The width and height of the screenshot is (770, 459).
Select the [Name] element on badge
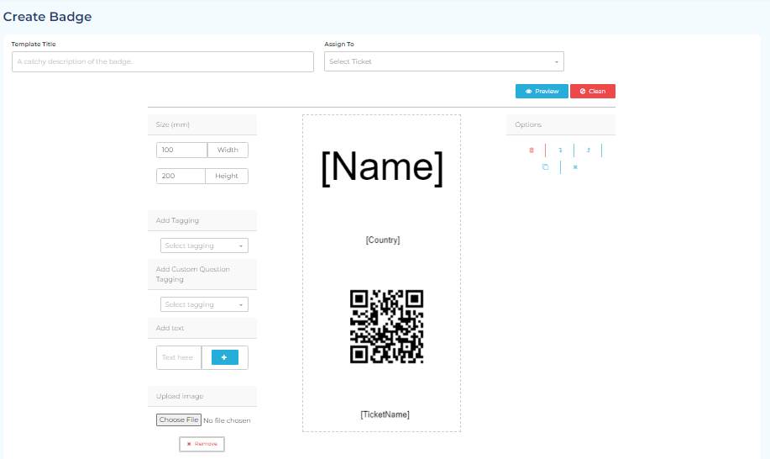(382, 167)
